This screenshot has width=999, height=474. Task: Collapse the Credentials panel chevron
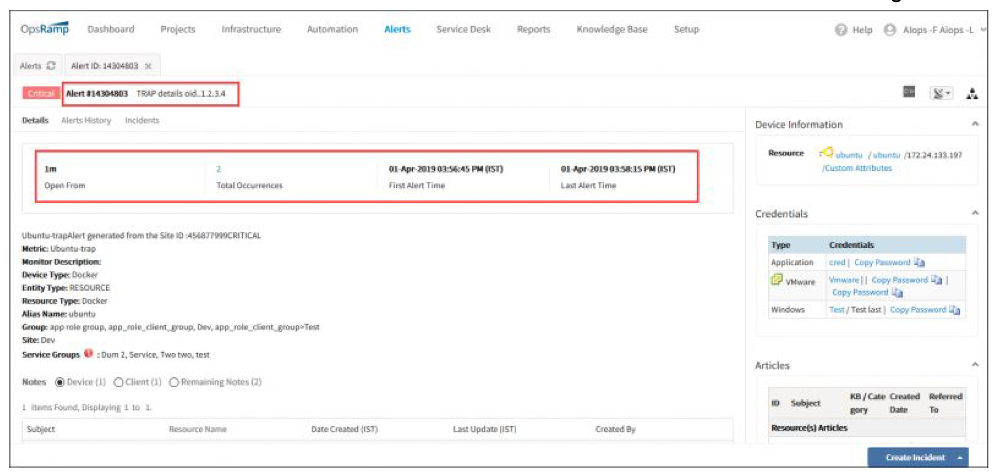(975, 214)
